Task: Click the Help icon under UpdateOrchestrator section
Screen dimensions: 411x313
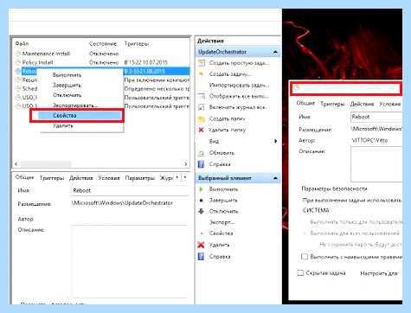Action: [x=201, y=164]
